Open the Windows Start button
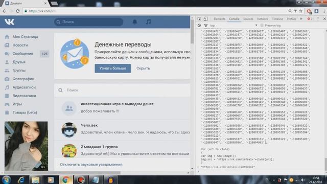327x184 pixels. tap(6, 179)
